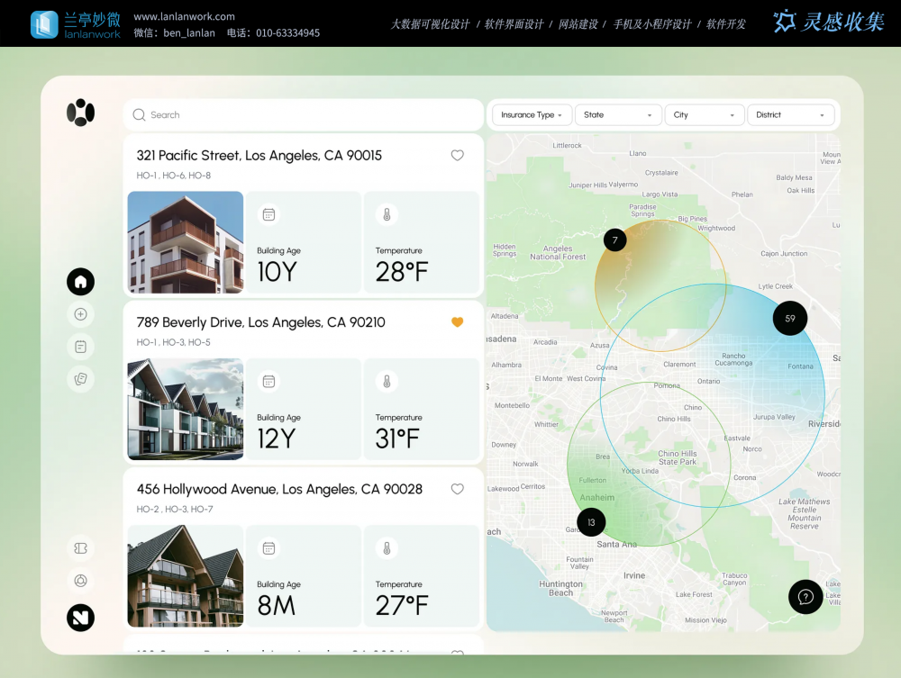Open the document list sidebar icon
The image size is (901, 678).
click(80, 347)
